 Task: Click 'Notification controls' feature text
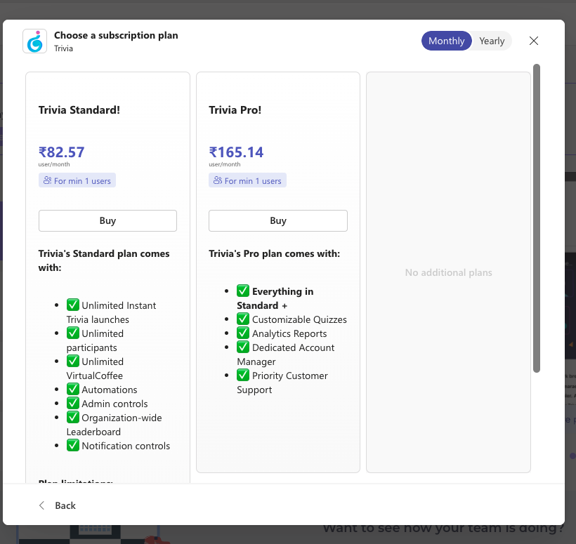(126, 446)
